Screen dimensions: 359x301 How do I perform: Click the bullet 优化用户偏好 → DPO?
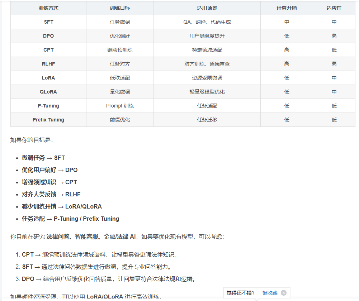[50, 170]
